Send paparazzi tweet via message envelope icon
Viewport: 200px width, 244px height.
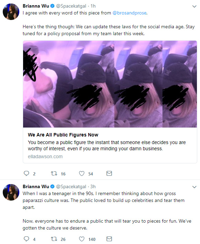(109, 239)
